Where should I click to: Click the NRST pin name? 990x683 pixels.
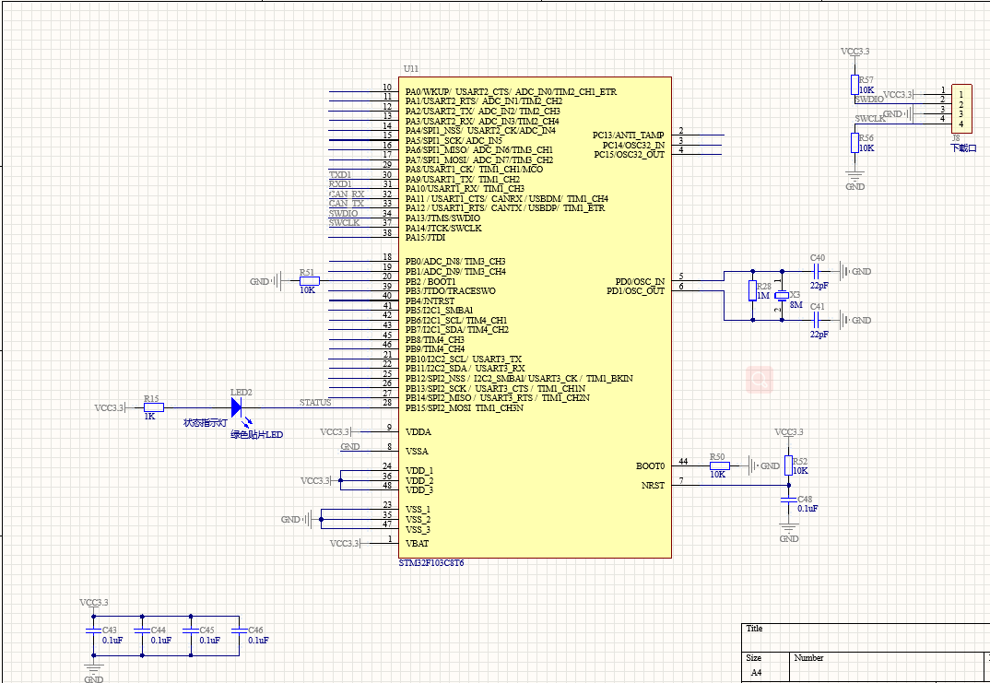pyautogui.click(x=653, y=486)
